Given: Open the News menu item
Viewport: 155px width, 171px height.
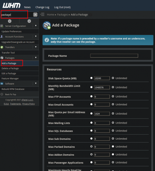Looking at the screenshot, I should click(27, 7).
